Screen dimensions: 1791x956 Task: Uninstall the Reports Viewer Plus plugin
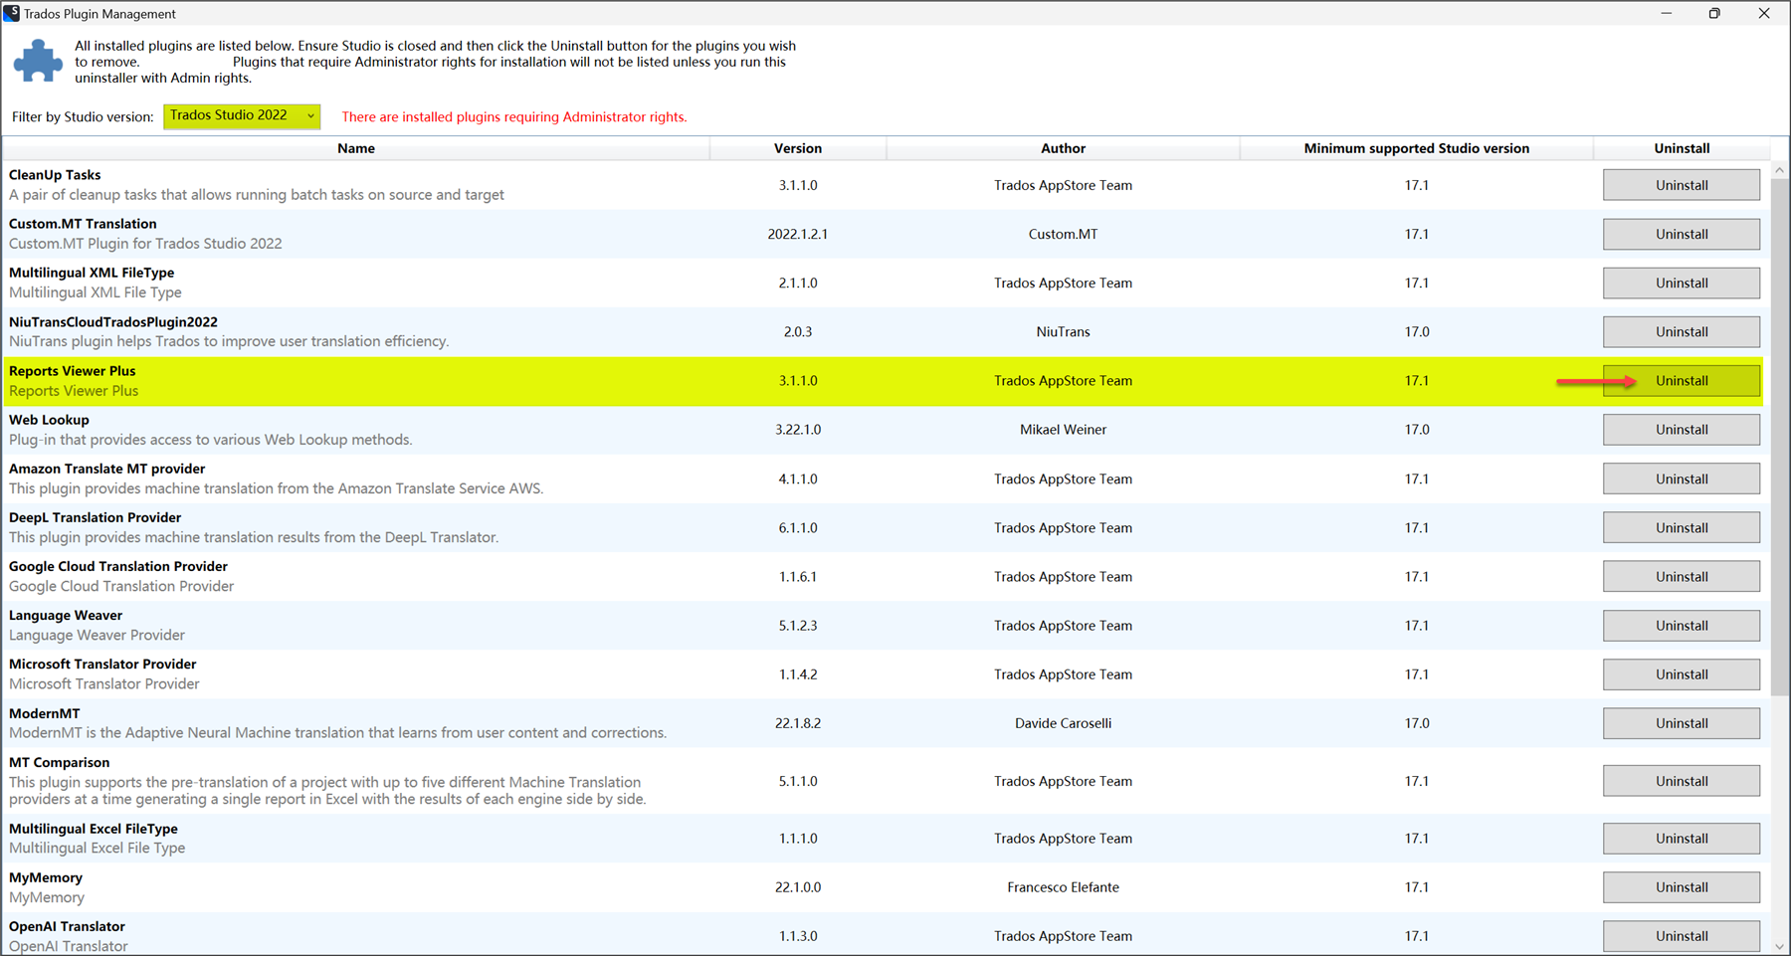point(1682,380)
